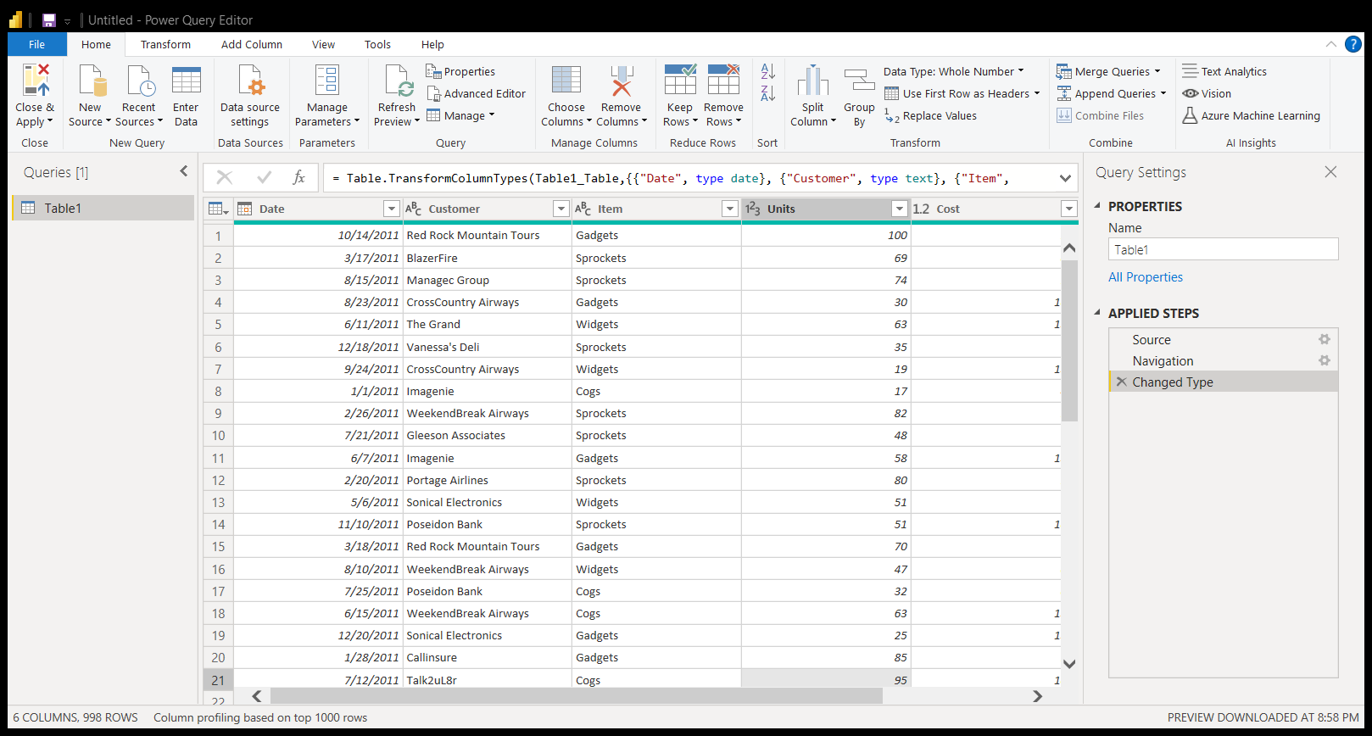Launch the Advanced Editor
The width and height of the screenshot is (1372, 736).
tap(476, 94)
